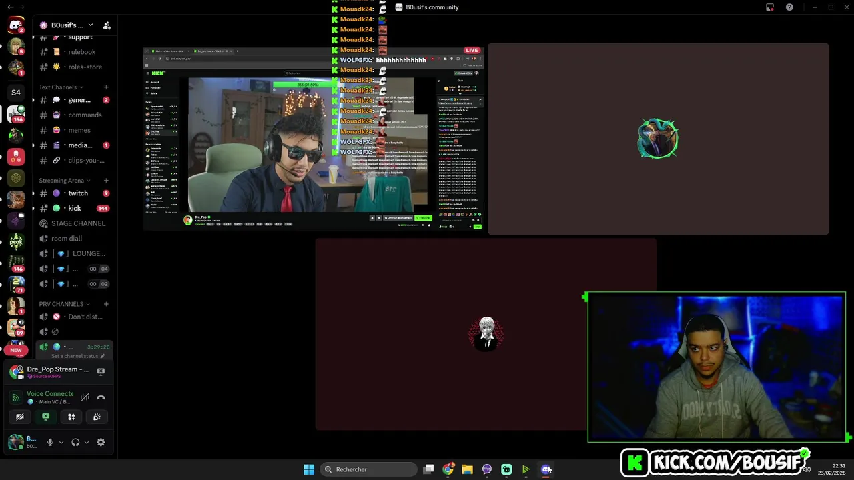Join the LOUNGE voice channel
The height and width of the screenshot is (480, 854).
click(x=74, y=253)
